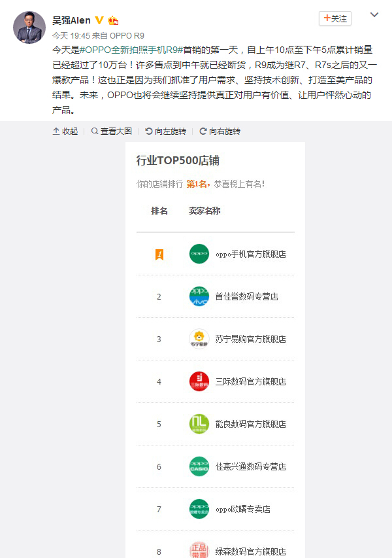
Task: Open 吴强Alen's profile avatar photo
Action: coord(29,27)
